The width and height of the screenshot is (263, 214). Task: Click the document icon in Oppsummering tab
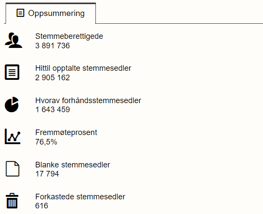(20, 13)
